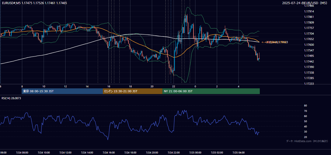Click hour label 10 under price chart

click(44, 86)
